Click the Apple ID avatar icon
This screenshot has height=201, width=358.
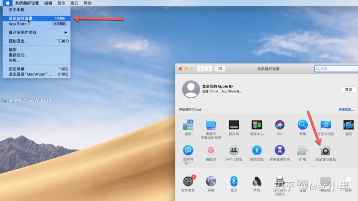click(x=190, y=89)
